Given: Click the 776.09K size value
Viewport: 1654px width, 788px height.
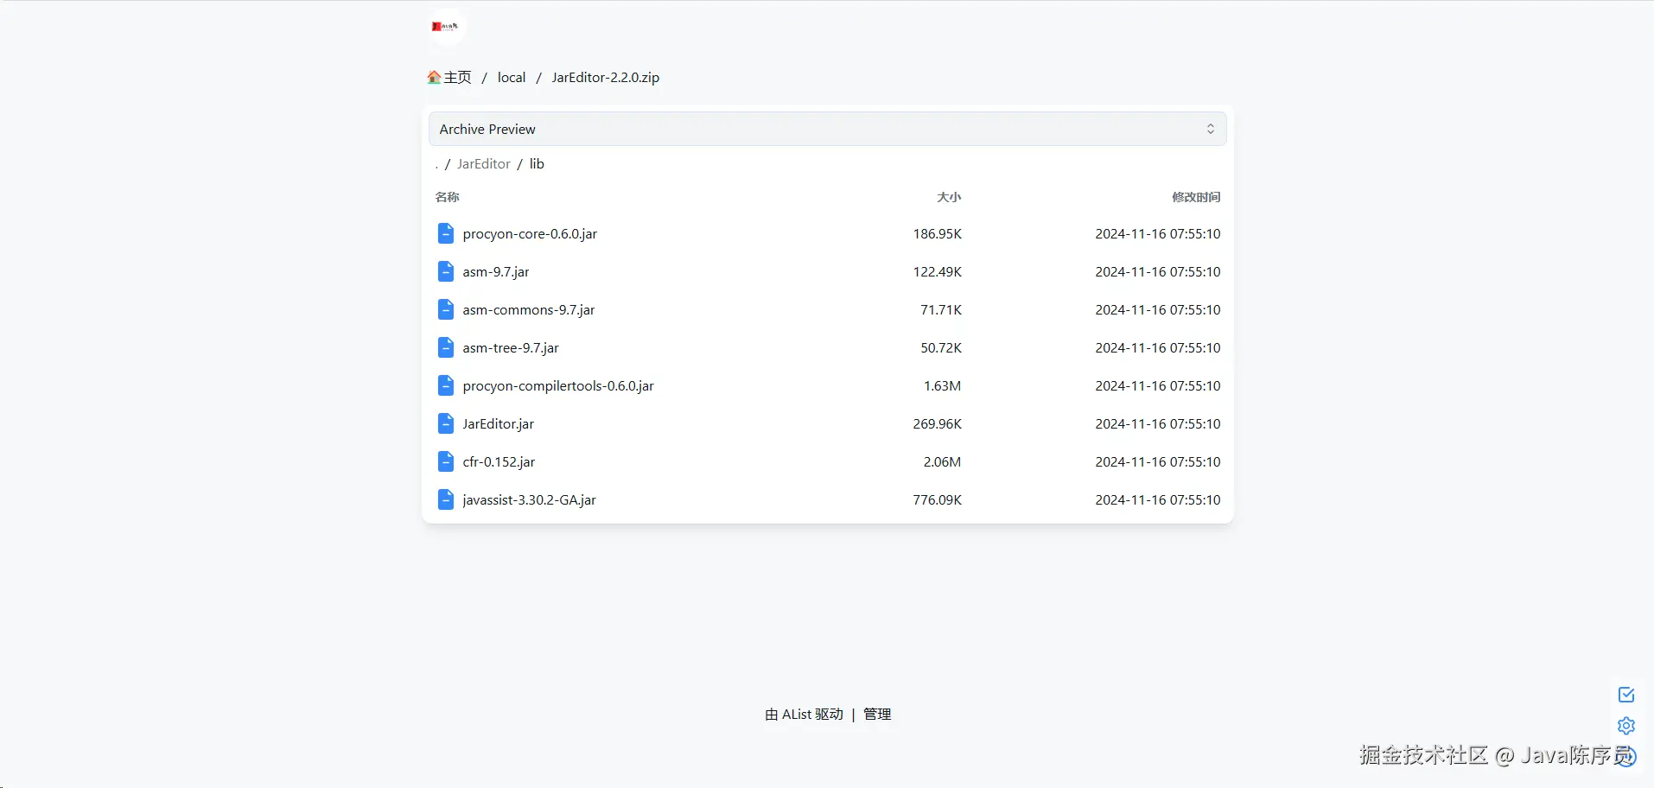Looking at the screenshot, I should [938, 500].
